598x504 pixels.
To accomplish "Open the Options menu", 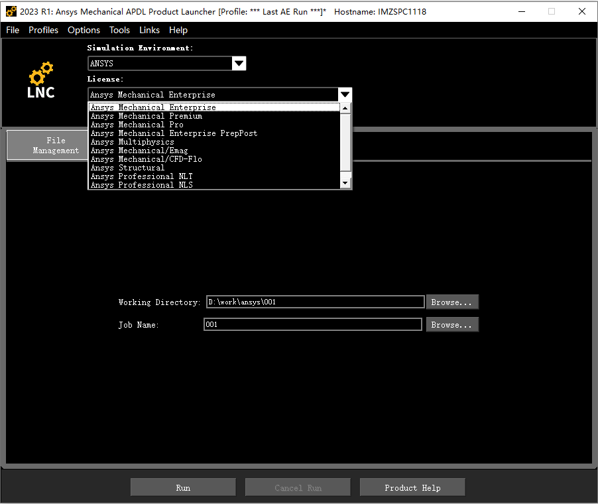I will (x=84, y=30).
